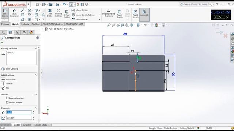Open the Move Entities dropdown arrow

click(x=100, y=19)
